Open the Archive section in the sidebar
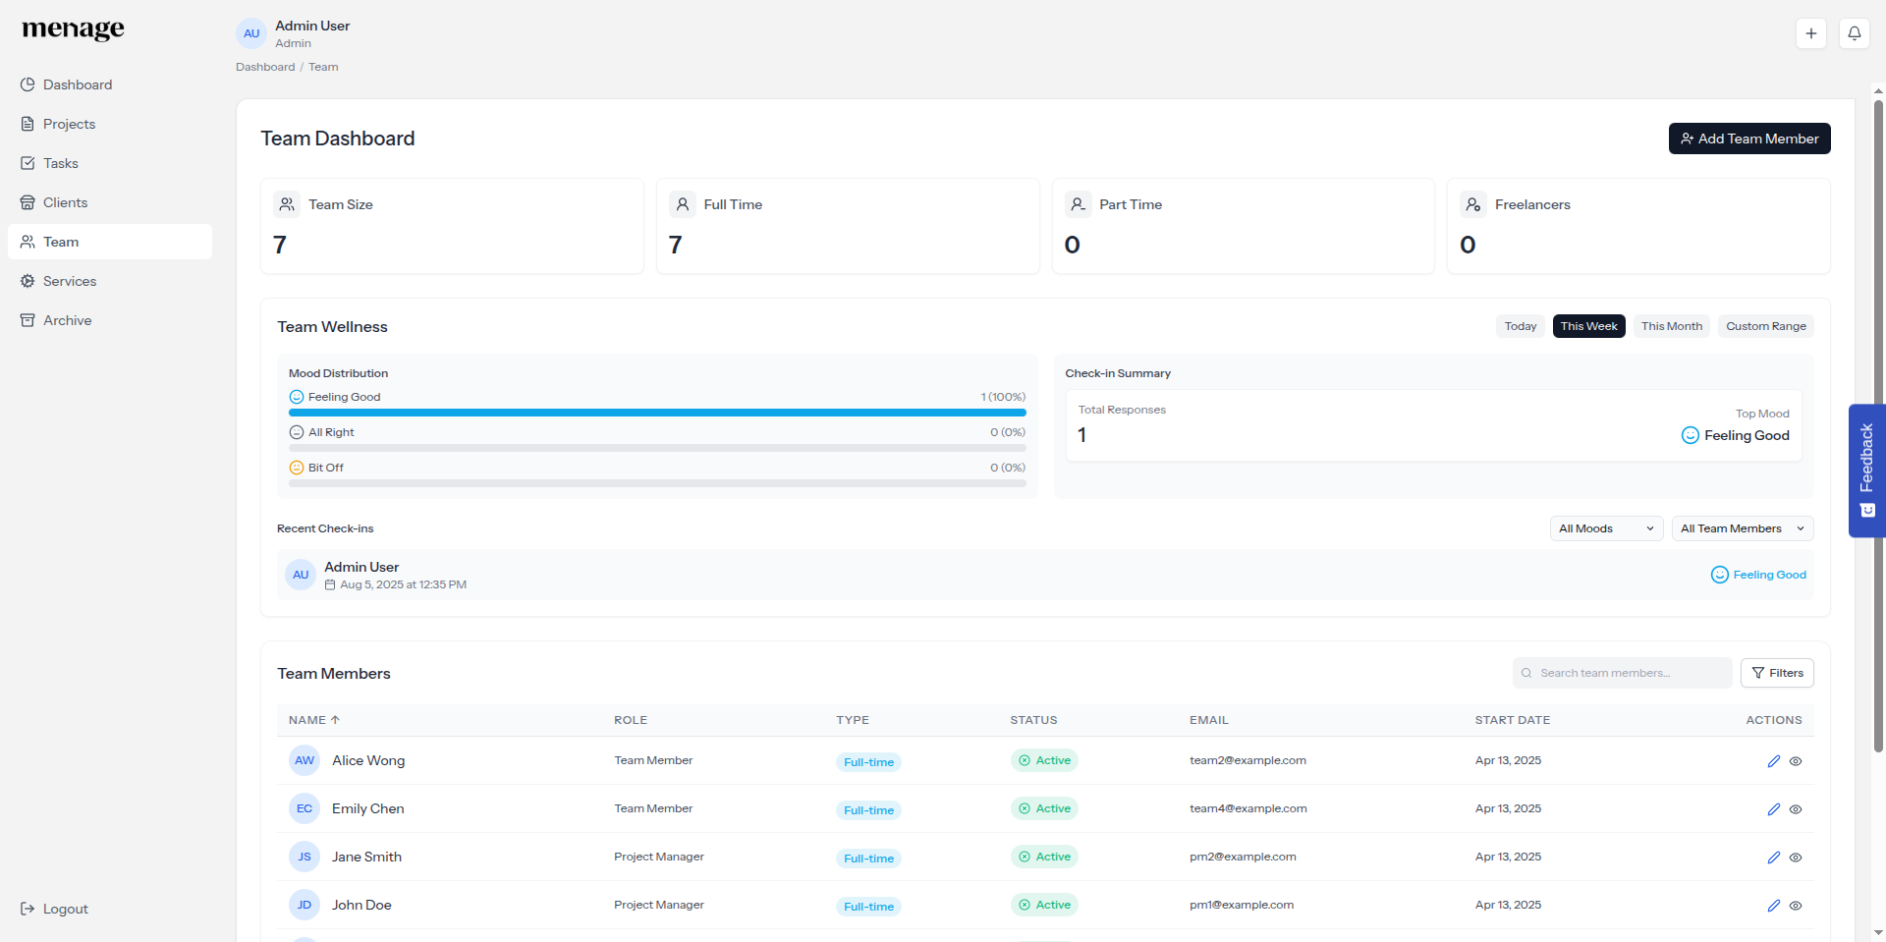Image resolution: width=1886 pixels, height=942 pixels. click(67, 320)
